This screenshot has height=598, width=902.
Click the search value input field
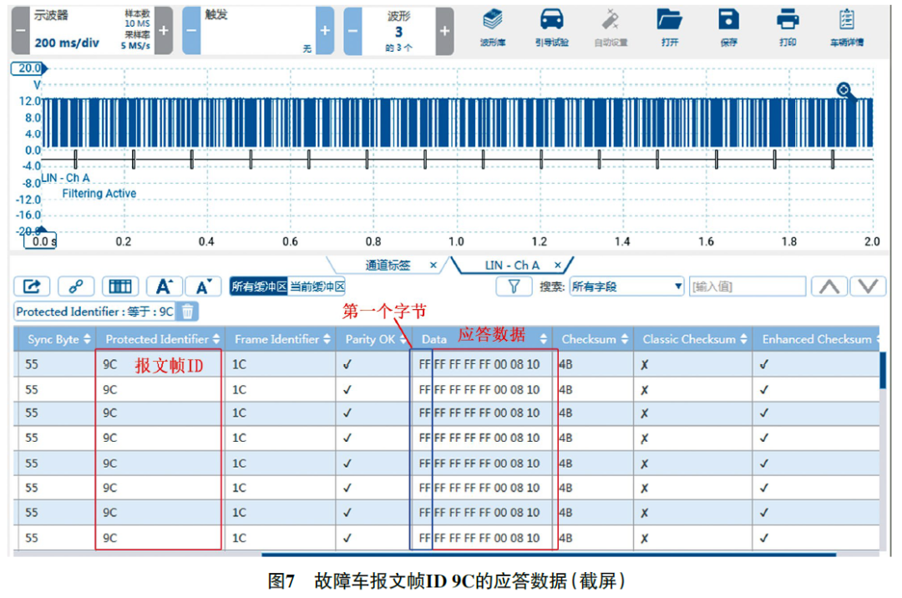(x=747, y=286)
